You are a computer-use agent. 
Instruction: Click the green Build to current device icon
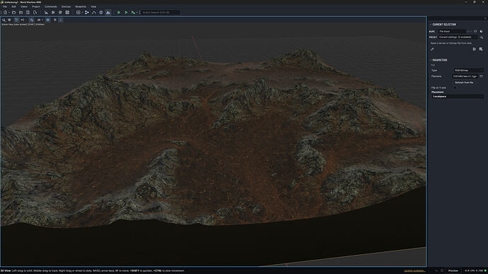pyautogui.click(x=119, y=13)
